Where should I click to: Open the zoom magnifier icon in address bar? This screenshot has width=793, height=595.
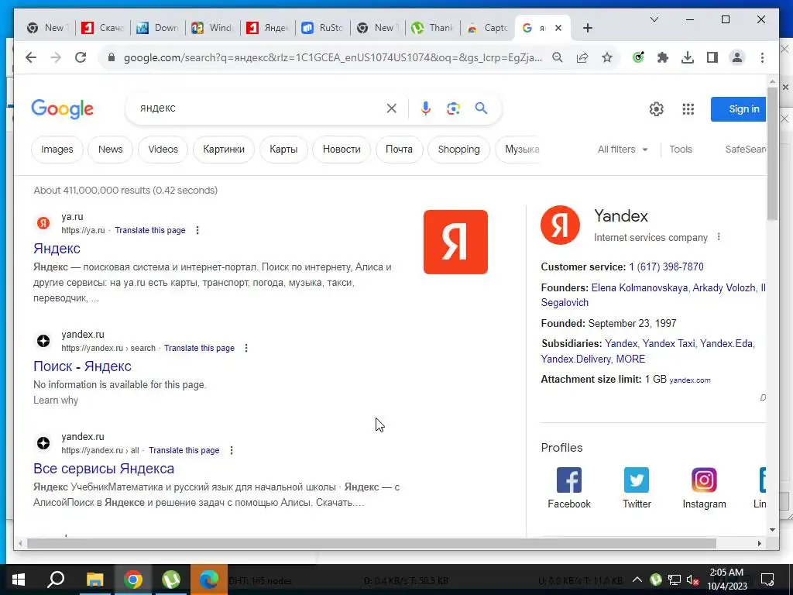(558, 57)
